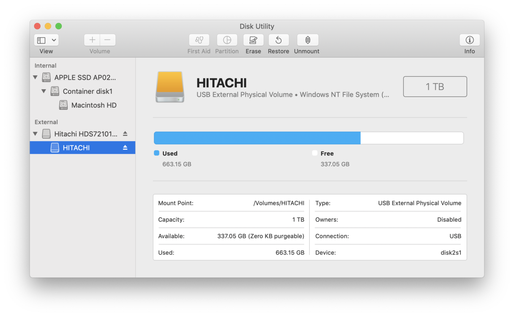Click the white Free legend swatch

(x=314, y=153)
